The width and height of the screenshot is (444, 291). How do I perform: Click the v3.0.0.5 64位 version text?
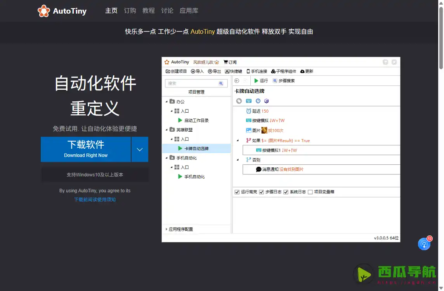point(386,238)
